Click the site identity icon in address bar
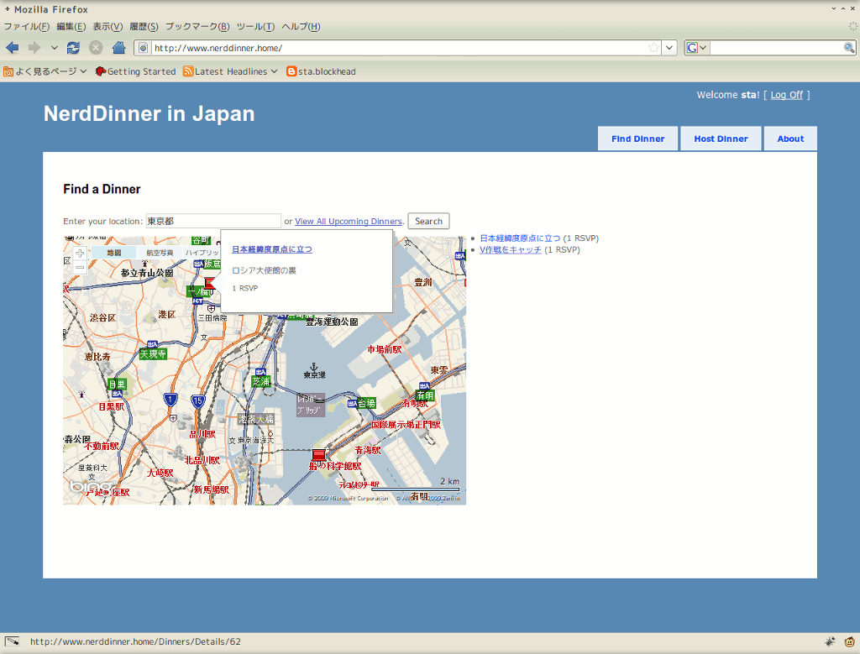The width and height of the screenshot is (860, 654). click(143, 48)
